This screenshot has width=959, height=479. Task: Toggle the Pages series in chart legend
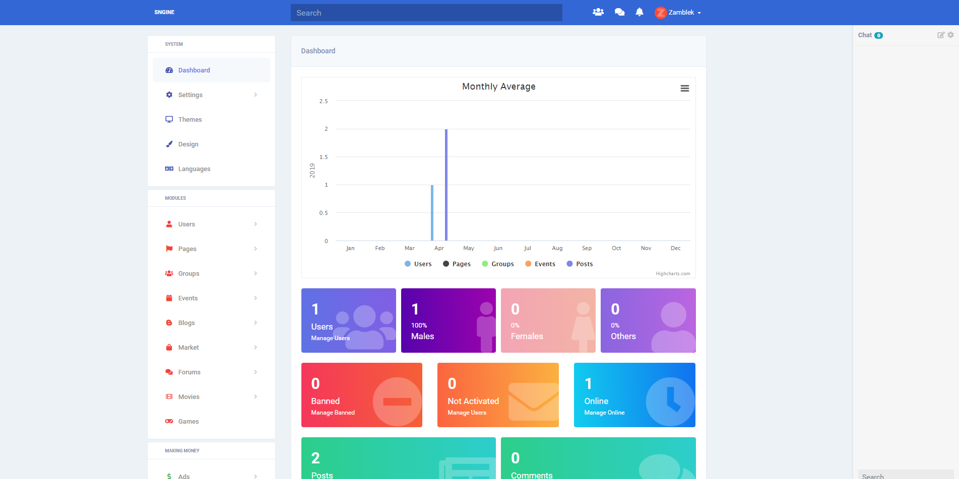(x=457, y=264)
